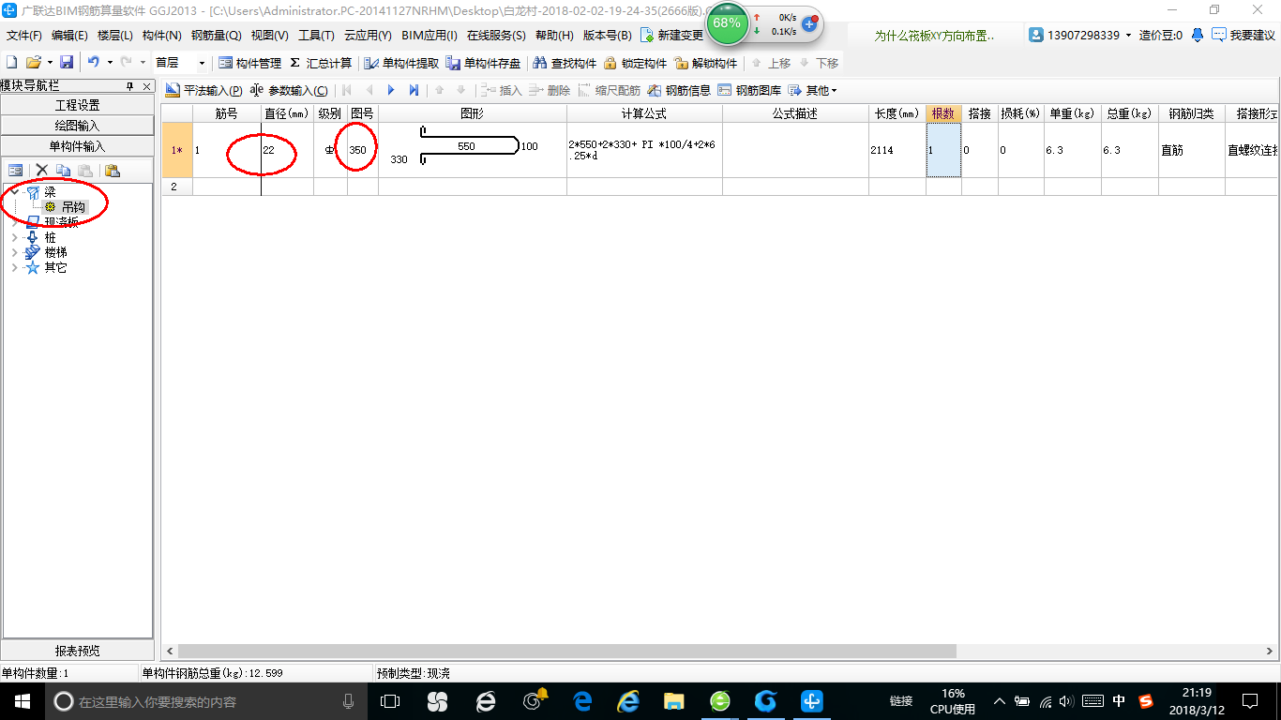1281x720 pixels.
Task: Open the 版本号(B) menu
Action: click(608, 36)
